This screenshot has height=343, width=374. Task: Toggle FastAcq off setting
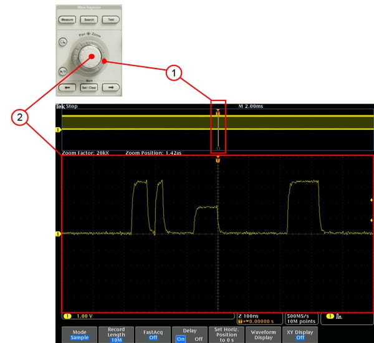coord(153,335)
